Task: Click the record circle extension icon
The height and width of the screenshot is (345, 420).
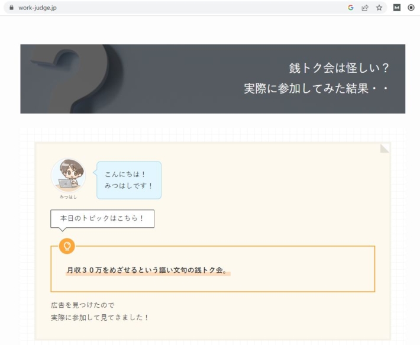Action: tap(411, 8)
